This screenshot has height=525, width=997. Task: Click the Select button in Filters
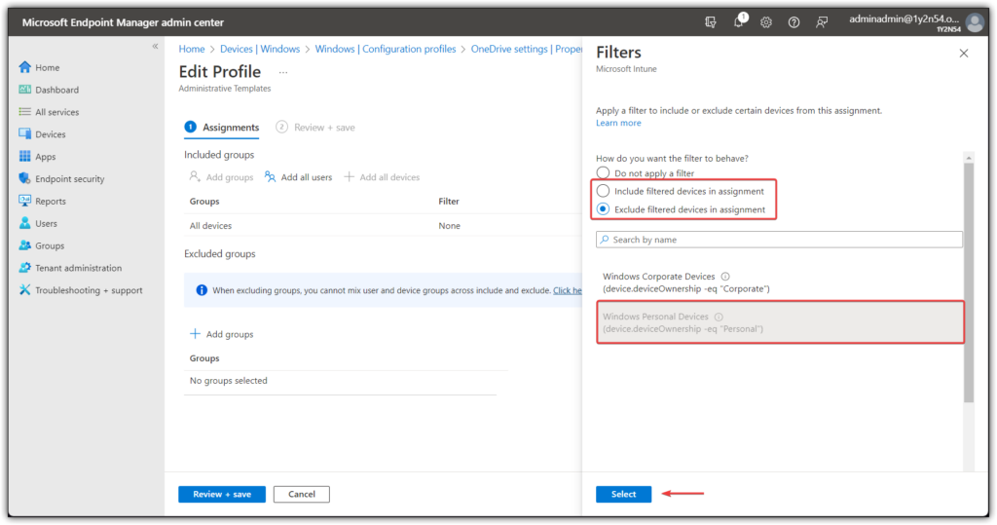pyautogui.click(x=623, y=494)
